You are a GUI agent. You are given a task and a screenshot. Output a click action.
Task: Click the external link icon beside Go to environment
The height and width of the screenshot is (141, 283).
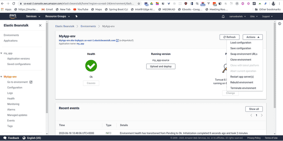pos(31,82)
